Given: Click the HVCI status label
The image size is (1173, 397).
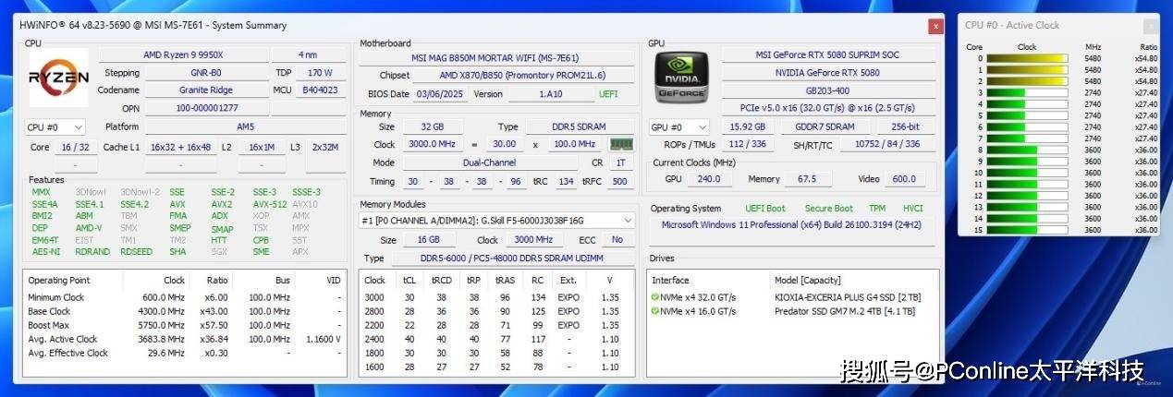Looking at the screenshot, I should pyautogui.click(x=912, y=209).
